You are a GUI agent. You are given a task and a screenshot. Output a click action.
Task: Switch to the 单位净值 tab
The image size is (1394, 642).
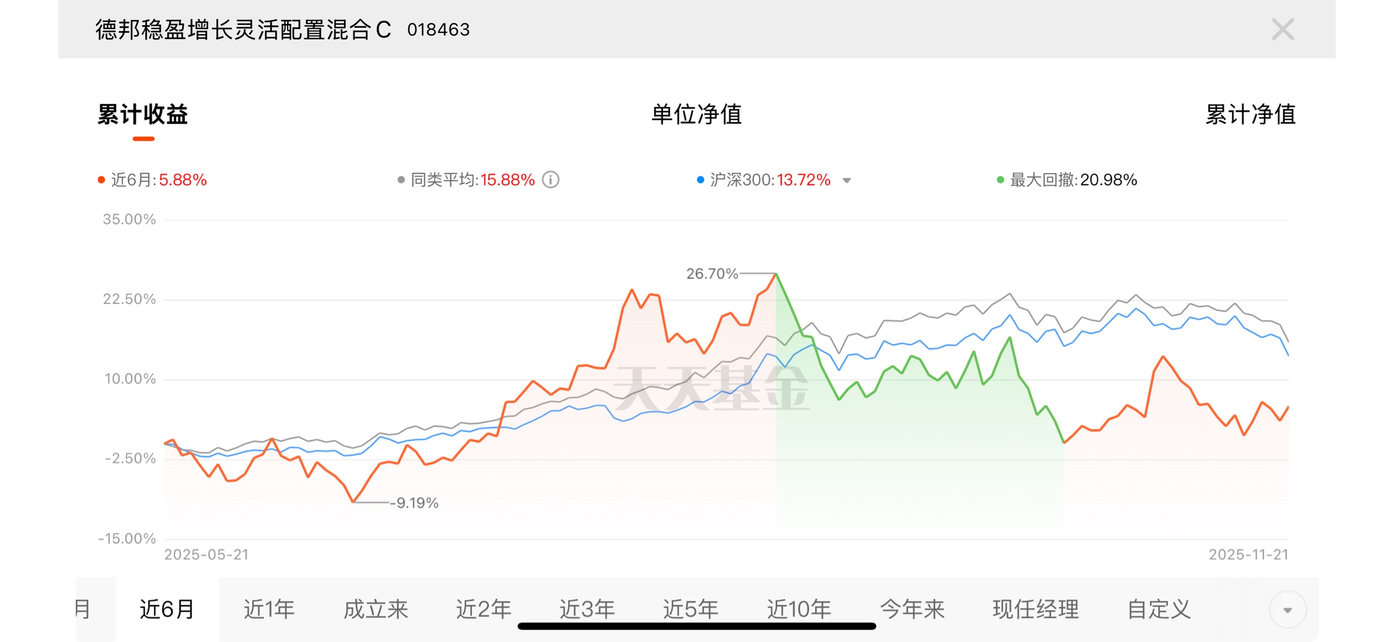point(696,115)
